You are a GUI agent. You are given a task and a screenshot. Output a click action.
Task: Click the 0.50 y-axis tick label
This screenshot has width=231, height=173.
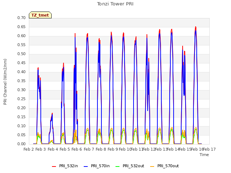[x=22, y=54]
